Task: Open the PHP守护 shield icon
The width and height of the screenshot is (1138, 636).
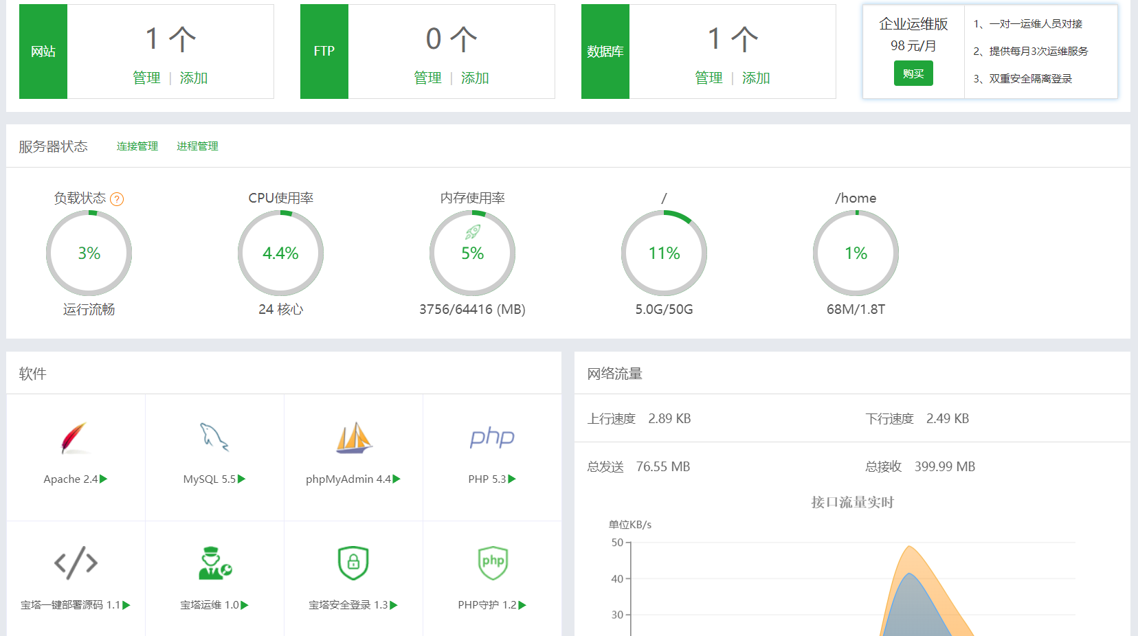Action: click(493, 563)
